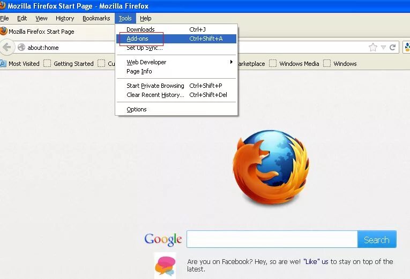
Task: Select Page Info menu item
Action: point(176,71)
